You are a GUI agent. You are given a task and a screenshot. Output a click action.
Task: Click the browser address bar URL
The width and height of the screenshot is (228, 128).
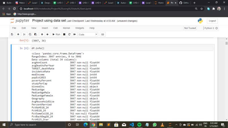pos(57,9)
